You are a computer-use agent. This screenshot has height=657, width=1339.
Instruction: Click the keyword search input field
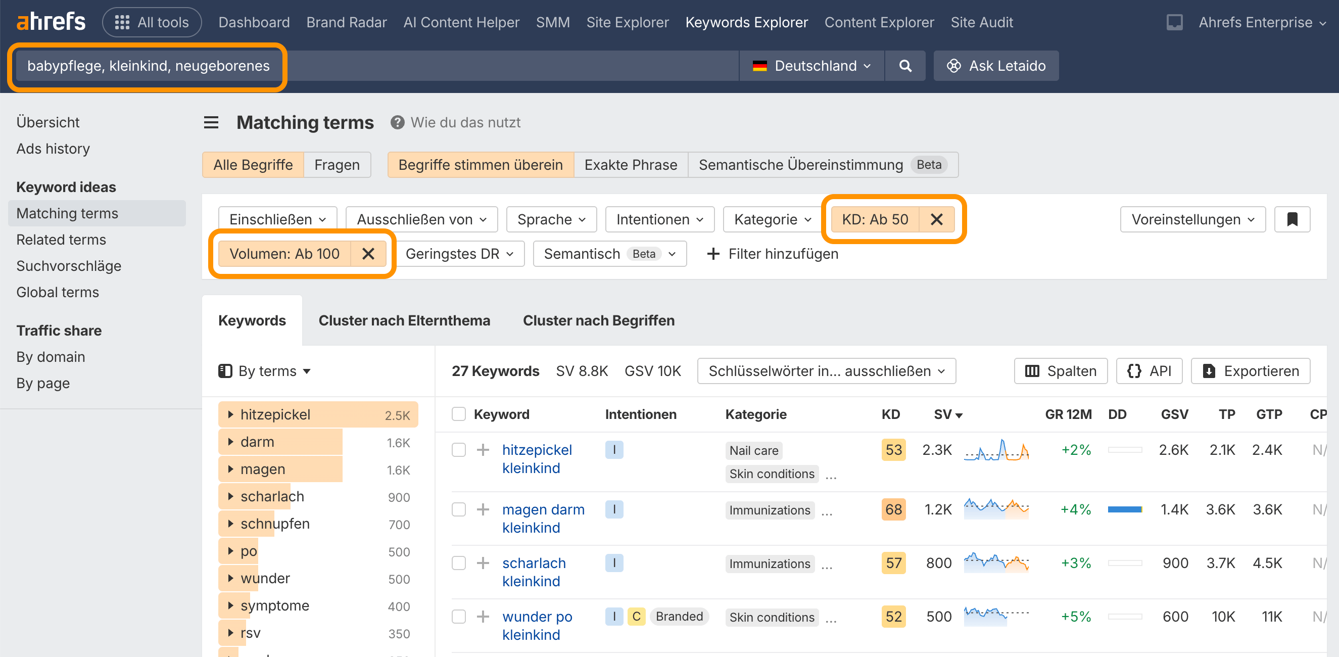[x=377, y=66]
